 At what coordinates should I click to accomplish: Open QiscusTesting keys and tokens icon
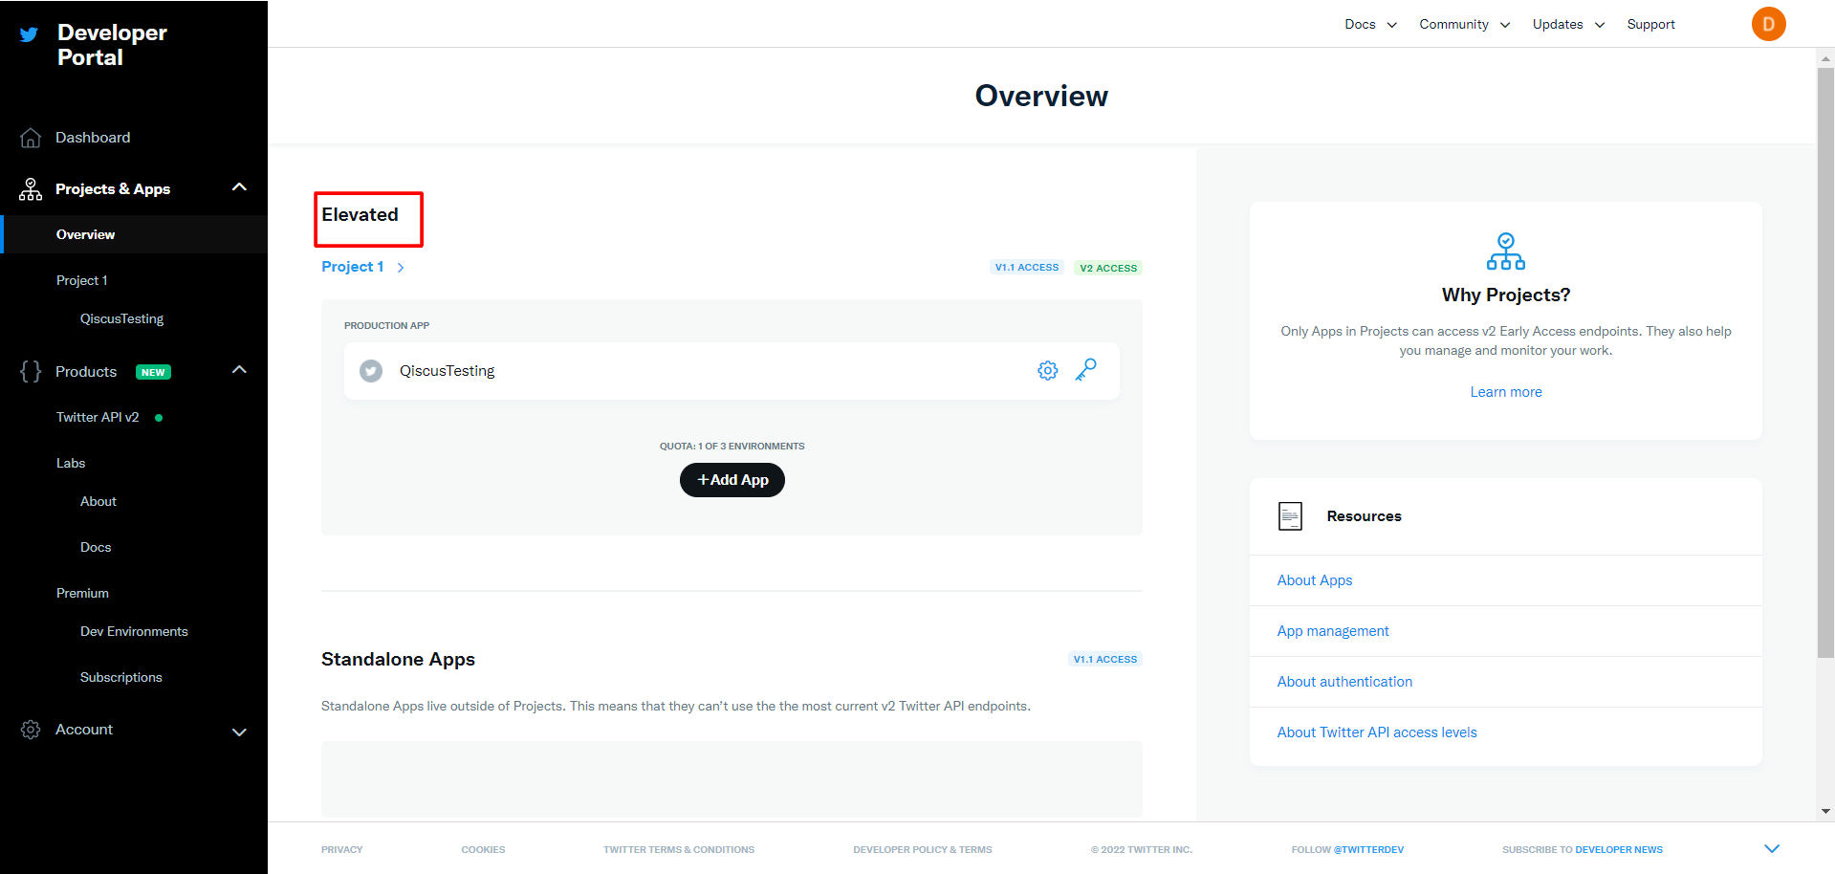pyautogui.click(x=1086, y=370)
